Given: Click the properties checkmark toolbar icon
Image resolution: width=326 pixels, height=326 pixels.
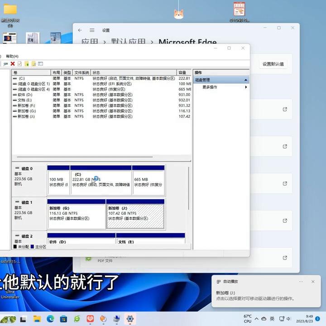Looking at the screenshot, I should click(19, 64).
